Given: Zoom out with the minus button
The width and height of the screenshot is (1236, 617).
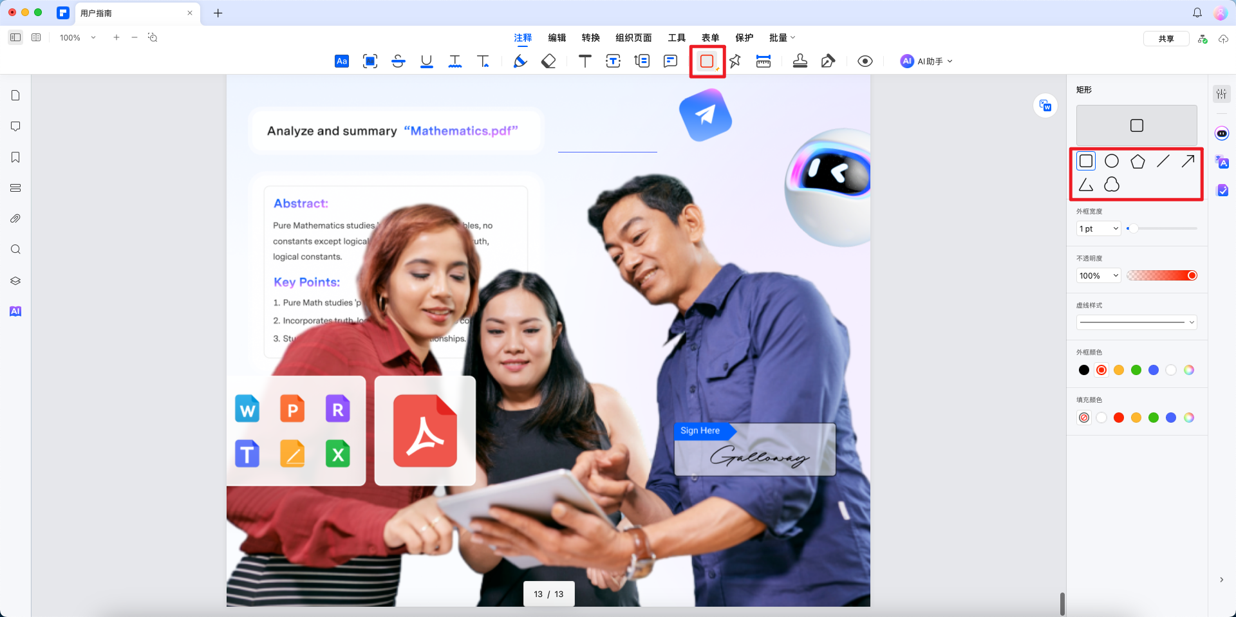Looking at the screenshot, I should (135, 37).
